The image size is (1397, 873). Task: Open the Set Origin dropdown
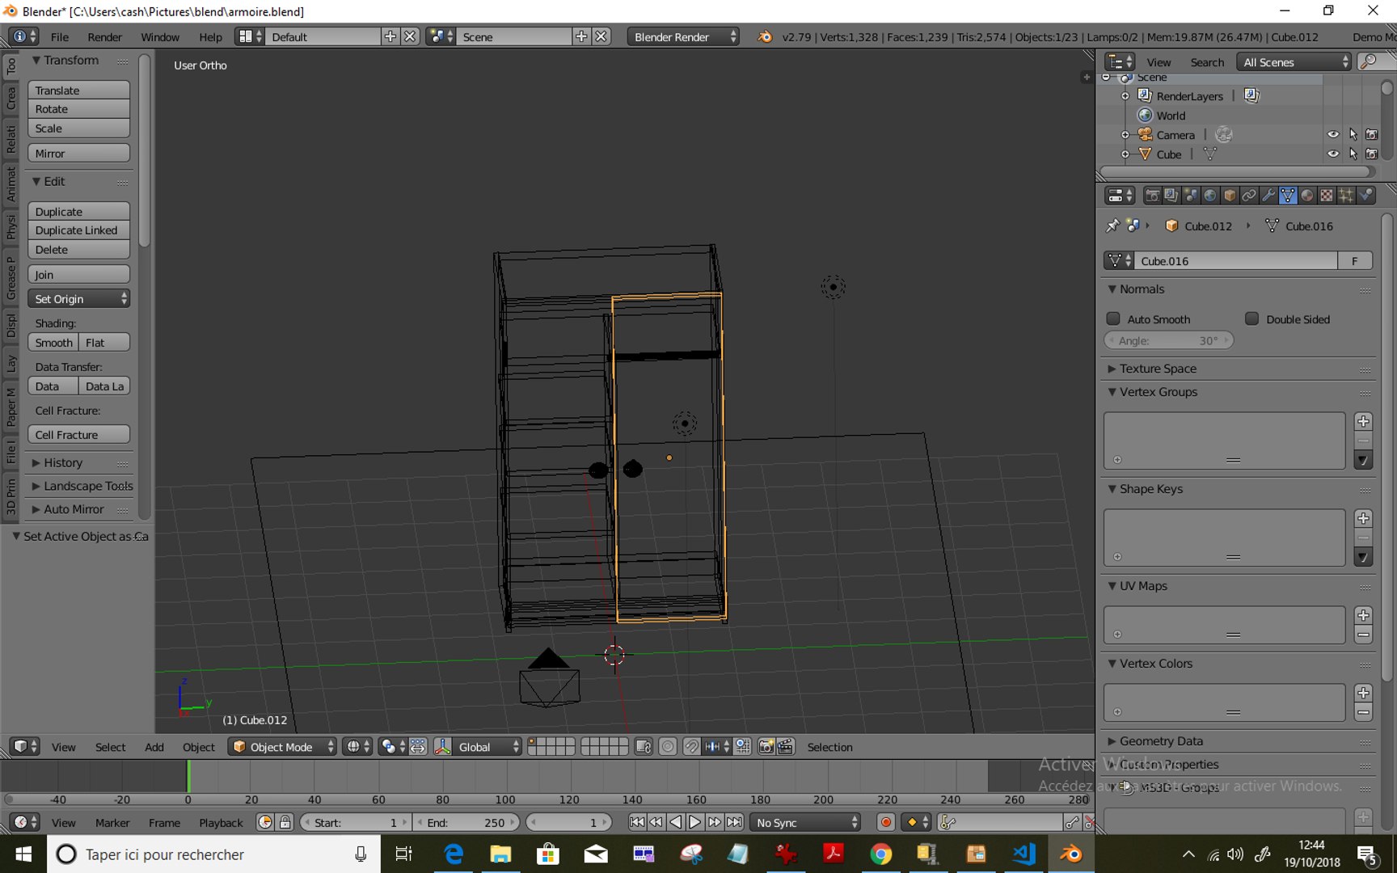tap(78, 298)
